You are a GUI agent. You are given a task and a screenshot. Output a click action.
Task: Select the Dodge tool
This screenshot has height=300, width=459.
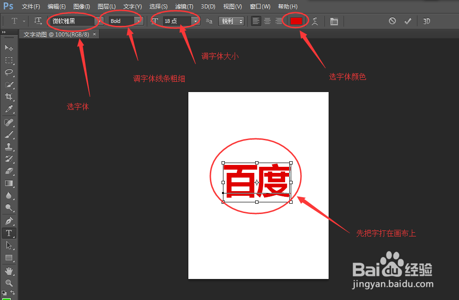9,208
